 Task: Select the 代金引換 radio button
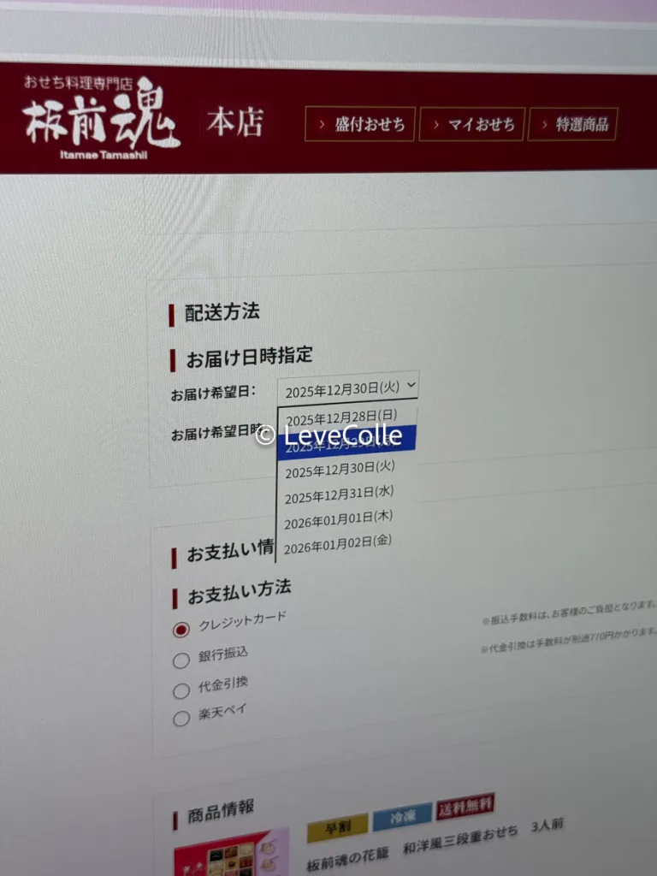click(181, 690)
